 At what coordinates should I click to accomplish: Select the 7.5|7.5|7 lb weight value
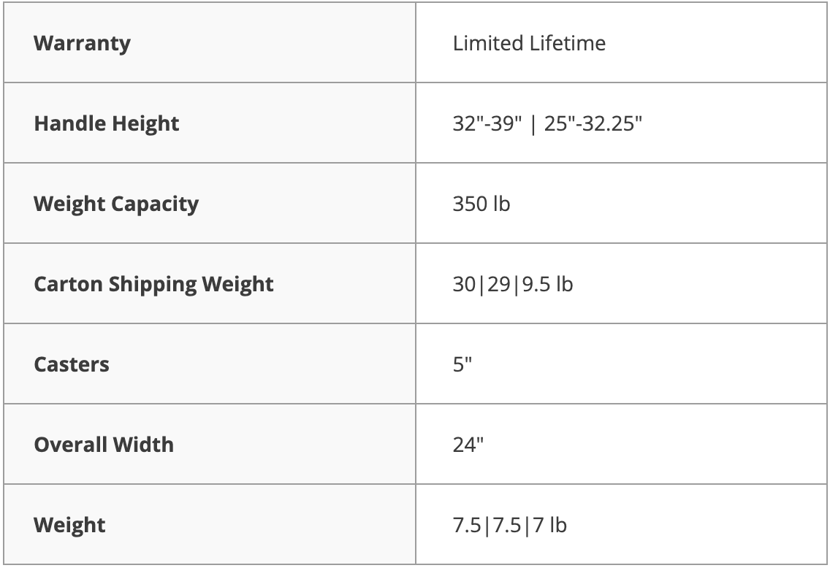[x=509, y=525]
